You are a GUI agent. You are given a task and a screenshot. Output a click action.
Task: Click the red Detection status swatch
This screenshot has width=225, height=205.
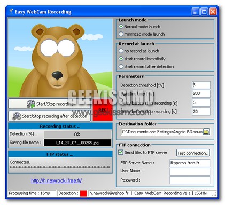[83, 193]
